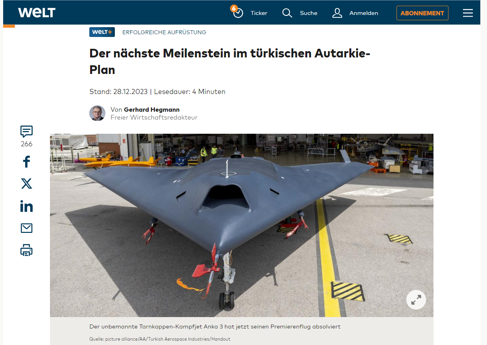This screenshot has height=345, width=487.
Task: Open the Ticker clock icon
Action: pos(237,12)
